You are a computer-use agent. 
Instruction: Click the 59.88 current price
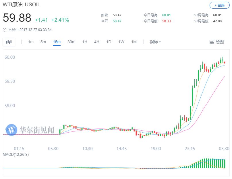click(17, 18)
